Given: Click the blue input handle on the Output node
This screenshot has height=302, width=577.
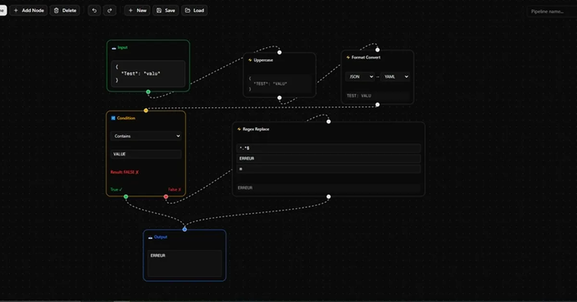Looking at the screenshot, I should [184, 229].
